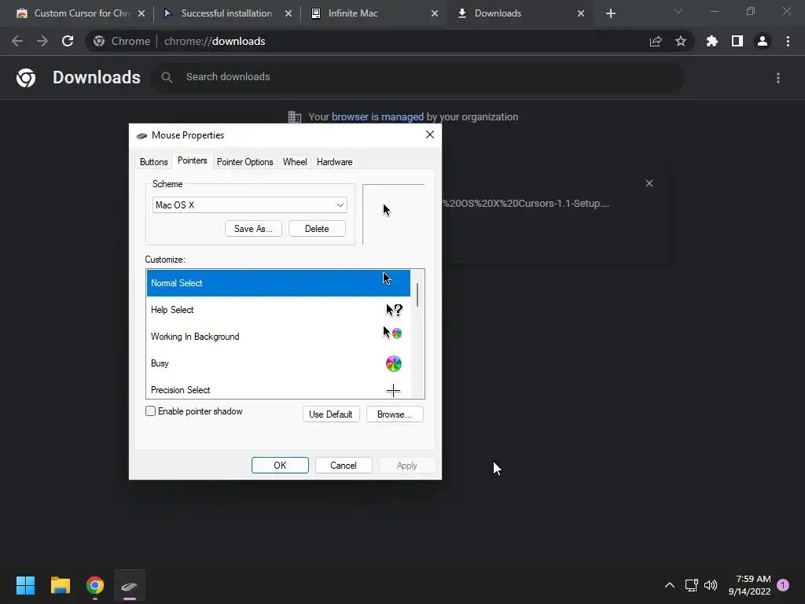Open the Hardware tab

point(334,162)
